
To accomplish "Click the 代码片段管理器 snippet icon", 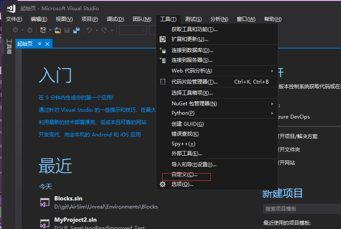I will tap(163, 82).
